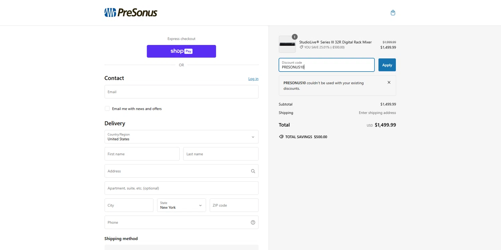Click the phone field help icon
The image size is (501, 250).
pyautogui.click(x=253, y=222)
